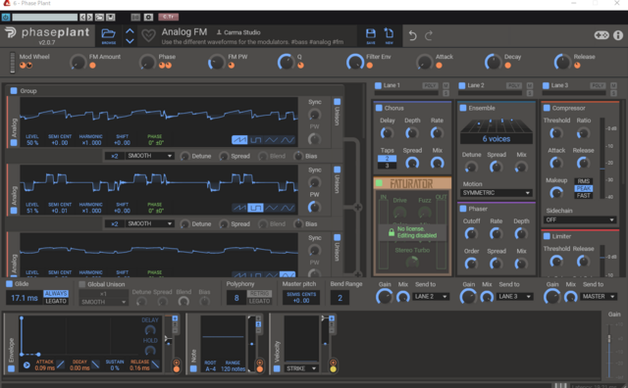Screen dimensions: 628x388
Task: Open Ensemble Motion SYMMETRIC dropdown
Action: coord(497,193)
